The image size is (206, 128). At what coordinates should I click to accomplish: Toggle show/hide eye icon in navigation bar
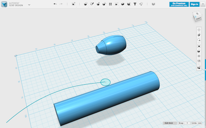point(199,56)
